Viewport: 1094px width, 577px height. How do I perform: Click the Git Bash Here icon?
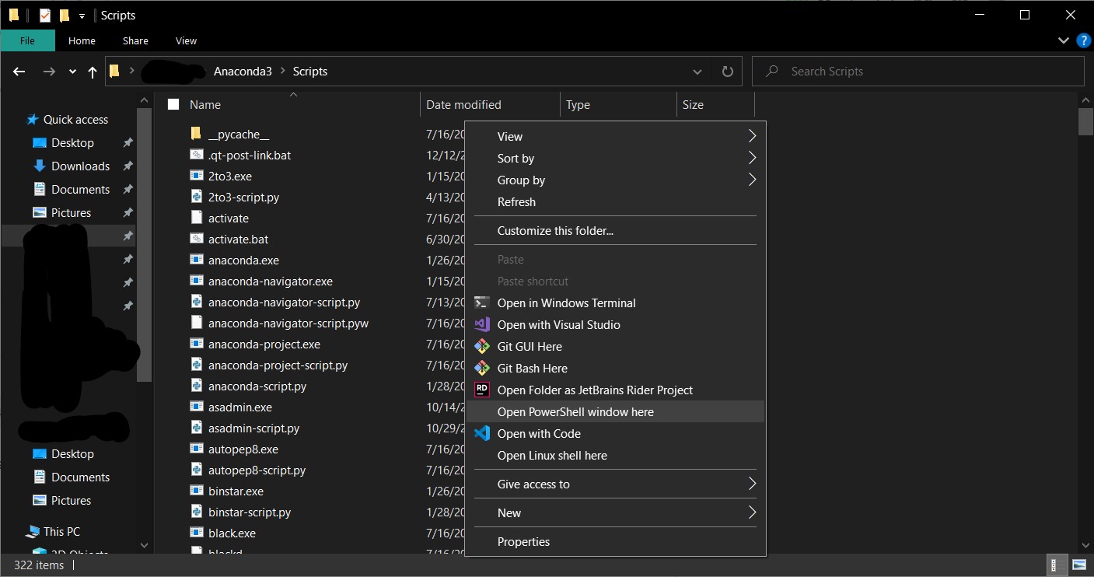(482, 368)
